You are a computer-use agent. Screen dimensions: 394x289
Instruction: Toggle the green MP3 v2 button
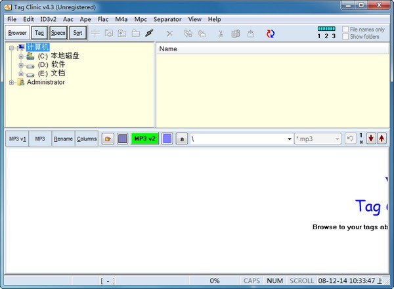[x=144, y=139]
